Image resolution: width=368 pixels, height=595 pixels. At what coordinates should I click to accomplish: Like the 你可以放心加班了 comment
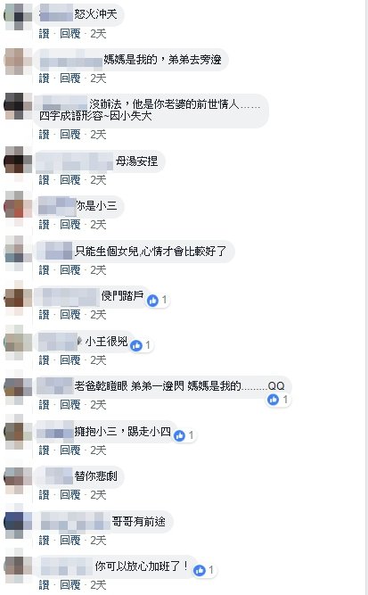point(44,585)
